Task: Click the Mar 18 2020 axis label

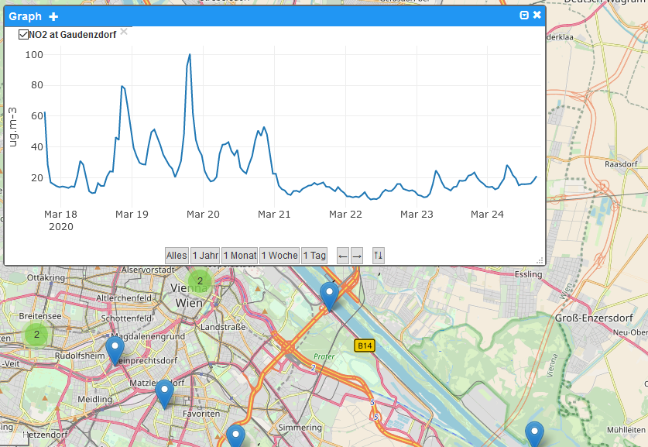Action: click(x=60, y=220)
